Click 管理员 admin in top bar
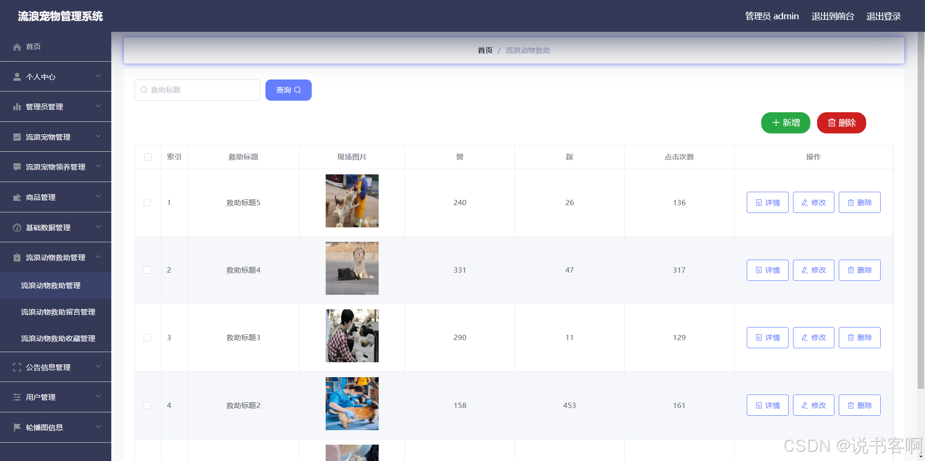925x461 pixels. pyautogui.click(x=772, y=16)
